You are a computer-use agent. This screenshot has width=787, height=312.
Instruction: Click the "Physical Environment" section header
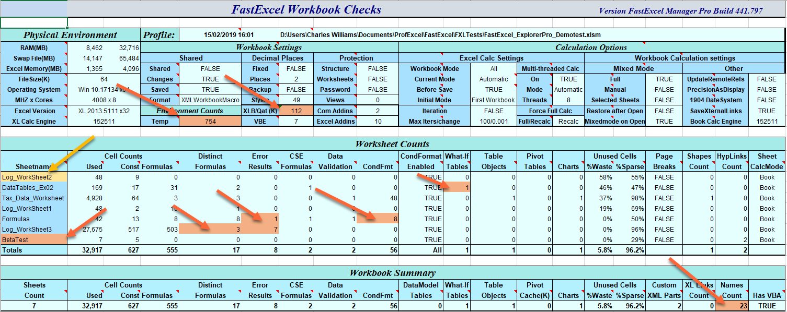point(70,35)
